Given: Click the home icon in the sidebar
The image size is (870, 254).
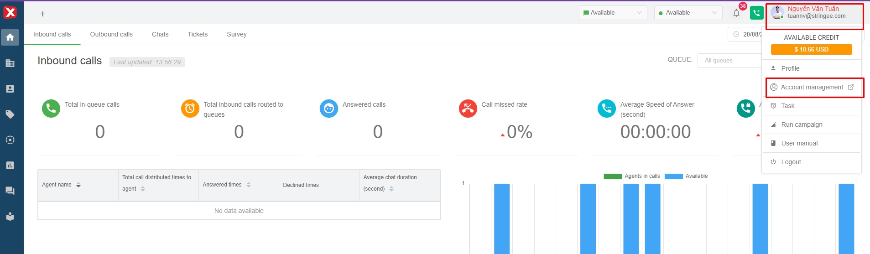Looking at the screenshot, I should [10, 37].
